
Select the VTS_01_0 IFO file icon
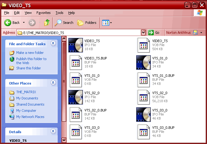tap(143, 63)
